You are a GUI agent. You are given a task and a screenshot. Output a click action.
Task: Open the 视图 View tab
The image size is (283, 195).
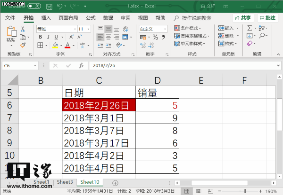point(143,18)
